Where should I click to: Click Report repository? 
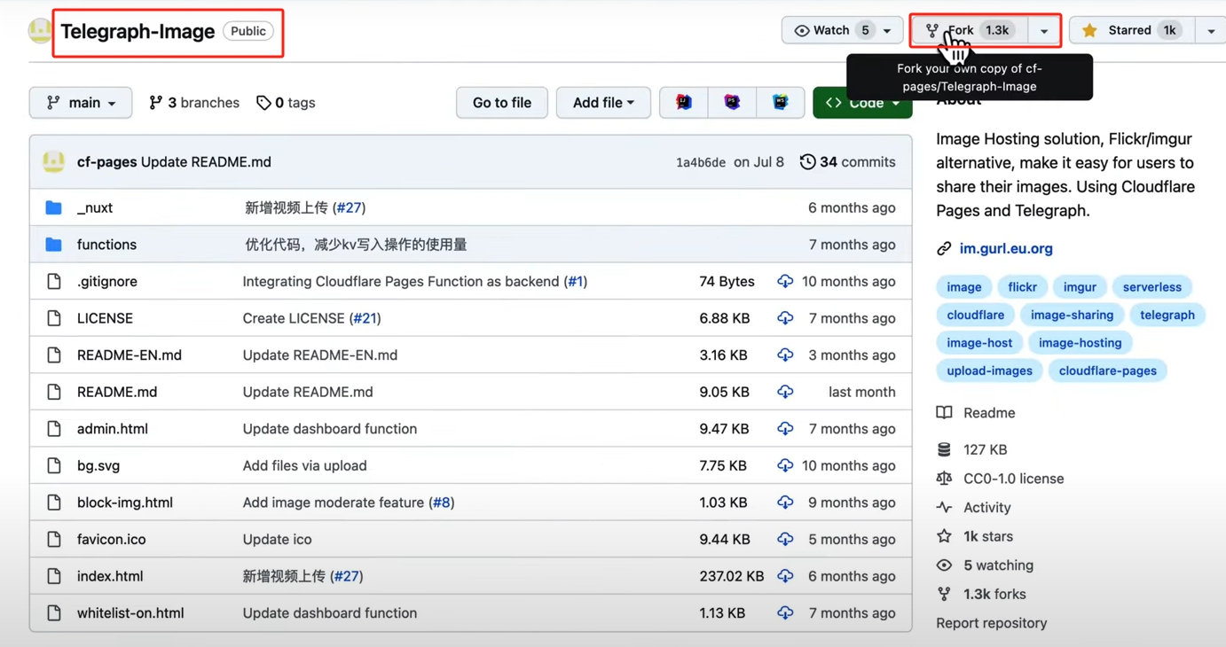pos(992,623)
